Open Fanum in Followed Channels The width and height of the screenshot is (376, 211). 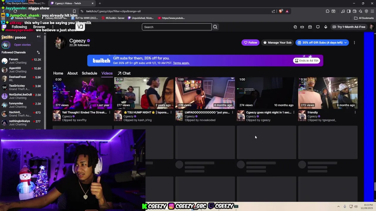[22, 61]
